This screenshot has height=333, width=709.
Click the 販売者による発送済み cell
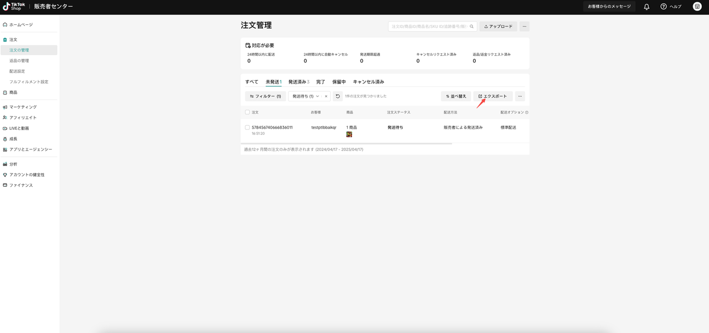point(463,127)
